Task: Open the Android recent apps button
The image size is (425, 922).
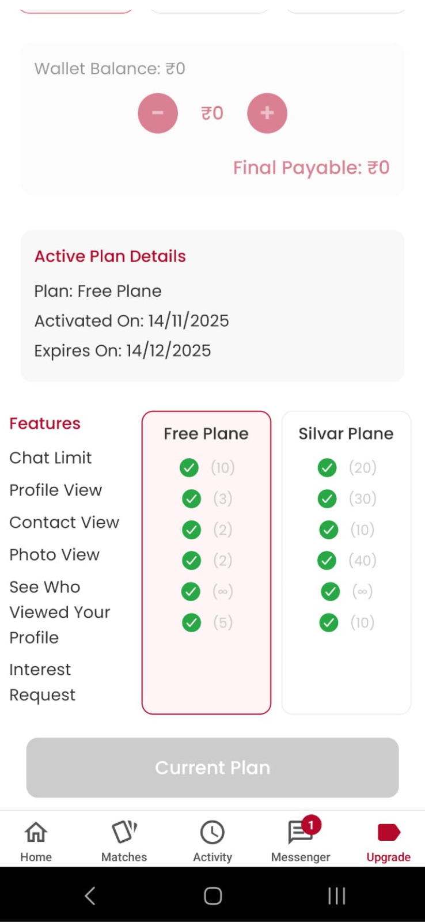Action: [336, 895]
